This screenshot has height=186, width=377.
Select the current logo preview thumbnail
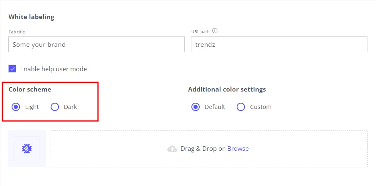[x=27, y=149]
